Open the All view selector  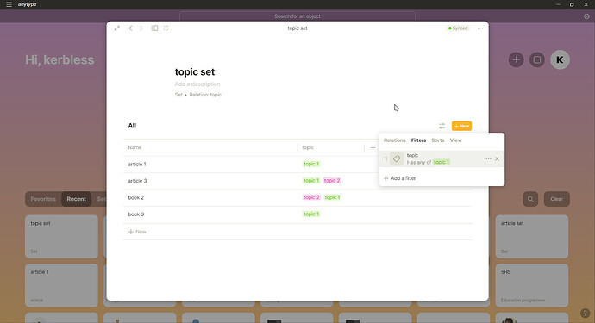132,126
